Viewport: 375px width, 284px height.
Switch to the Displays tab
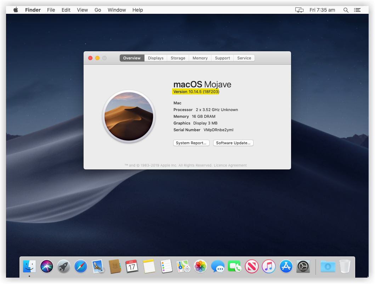(156, 58)
